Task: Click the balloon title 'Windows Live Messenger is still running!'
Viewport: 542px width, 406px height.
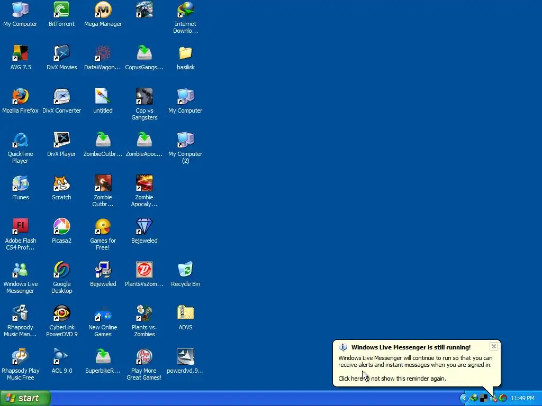Action: [411, 347]
